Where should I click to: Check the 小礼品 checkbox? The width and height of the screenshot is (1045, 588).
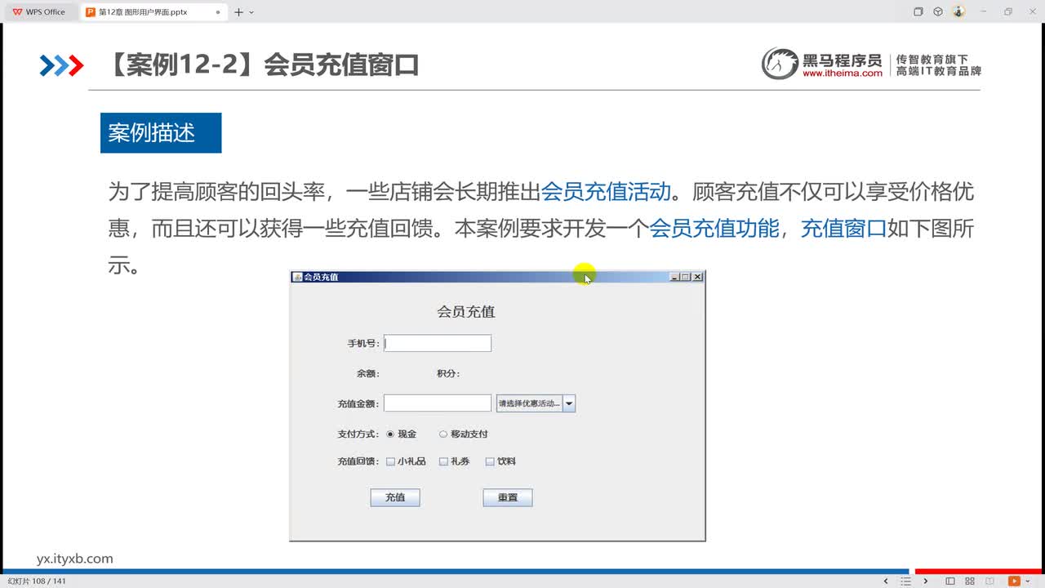[390, 461]
